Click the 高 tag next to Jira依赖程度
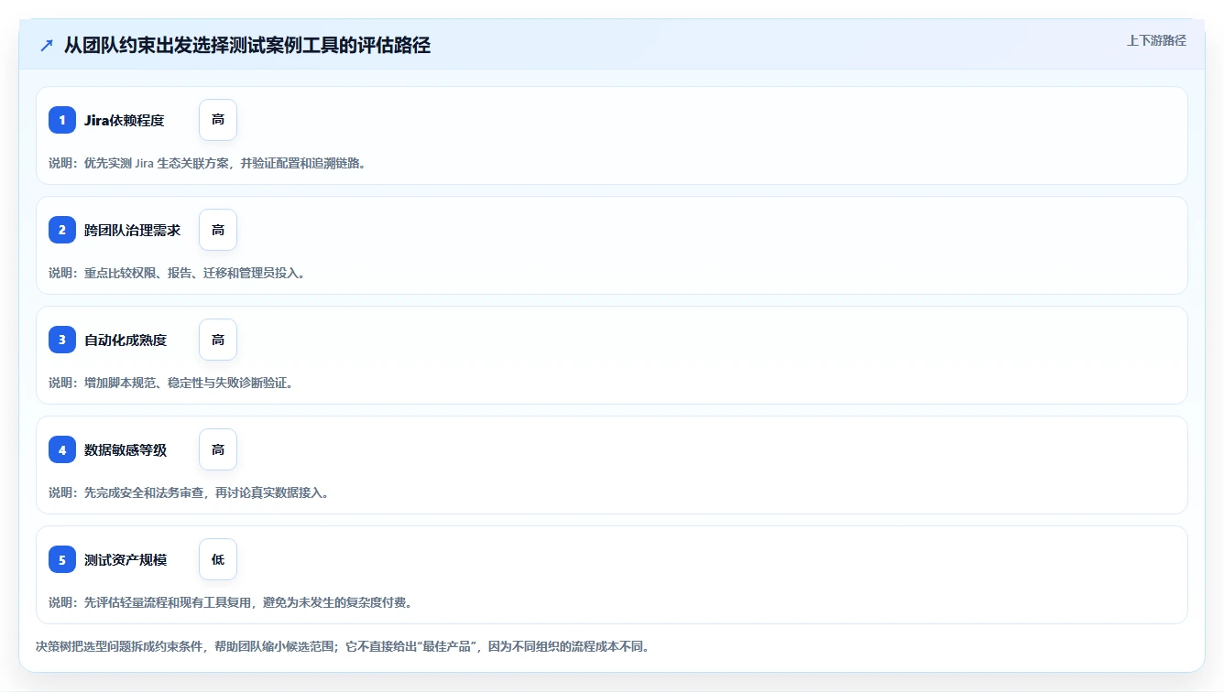This screenshot has width=1224, height=692. tap(218, 120)
